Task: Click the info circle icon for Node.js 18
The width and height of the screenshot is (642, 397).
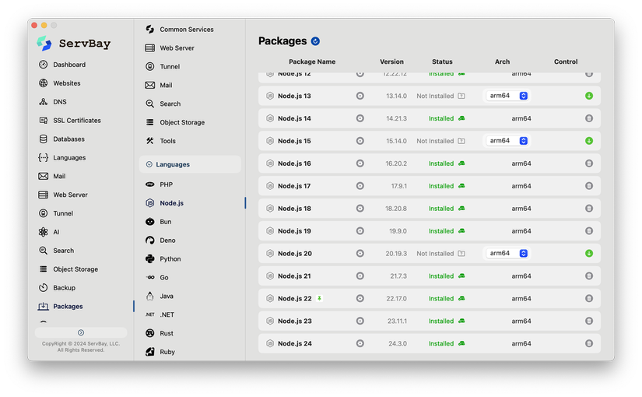Action: (360, 209)
